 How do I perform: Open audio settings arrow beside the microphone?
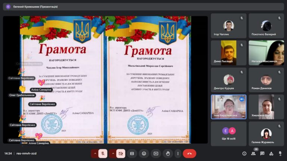[x=95, y=154]
